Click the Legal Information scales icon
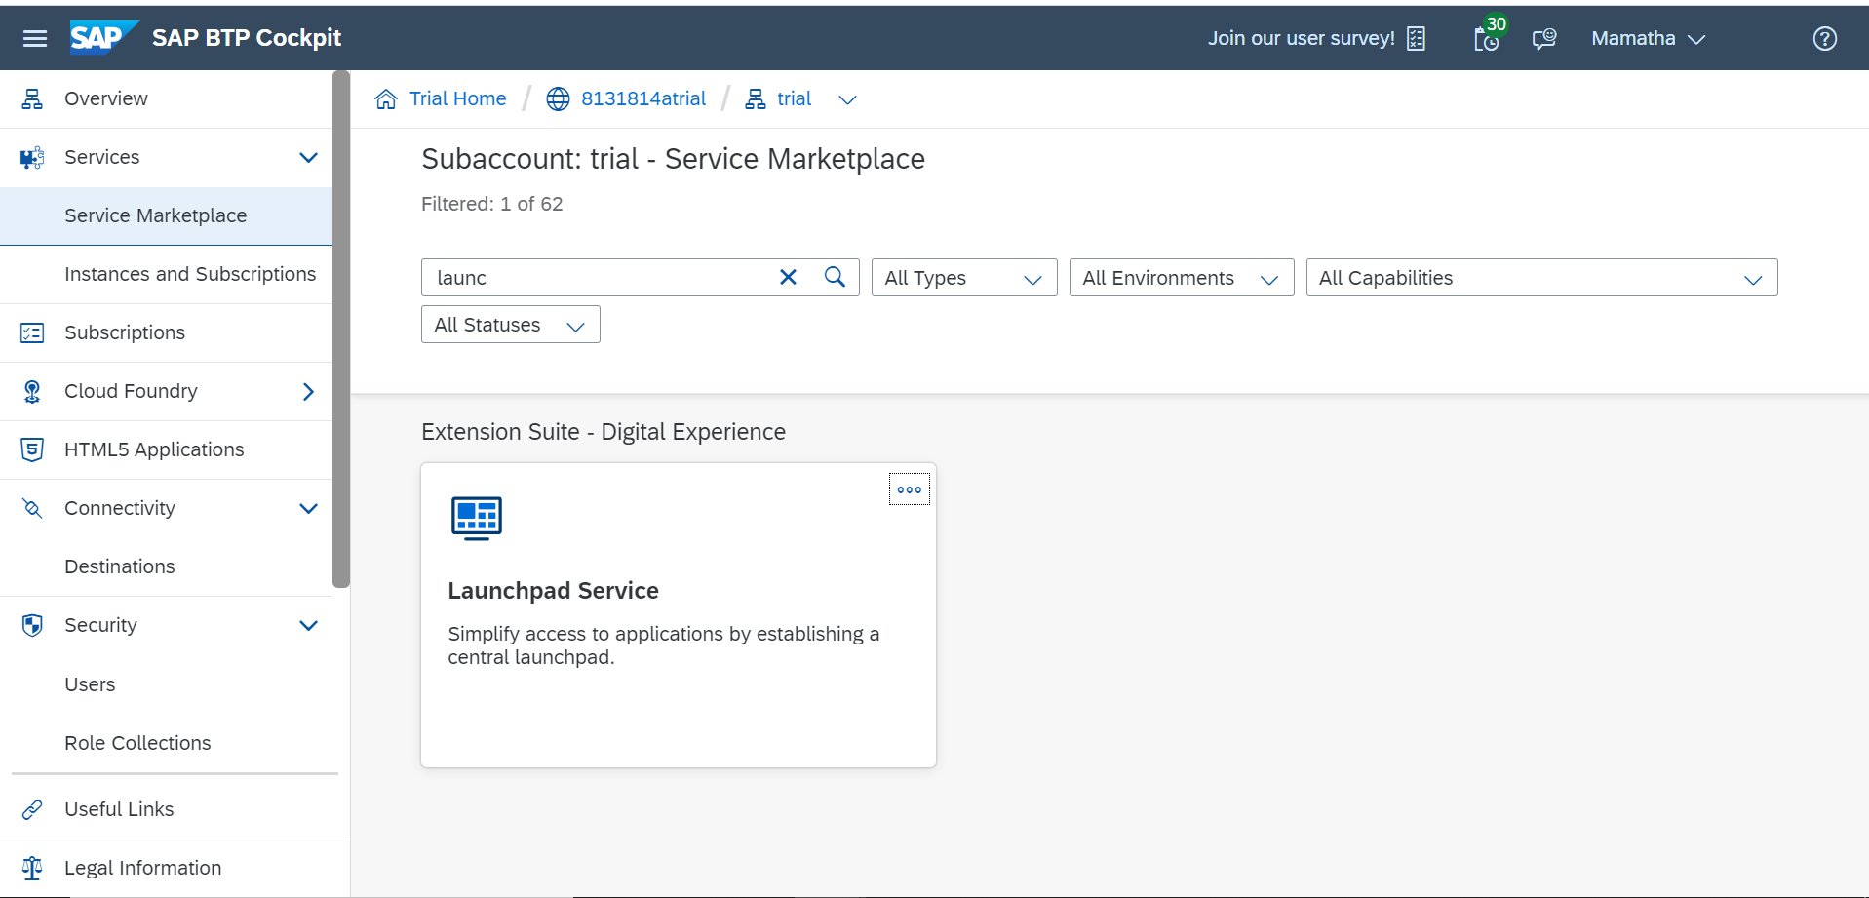Viewport: 1869px width, 898px height. [32, 868]
